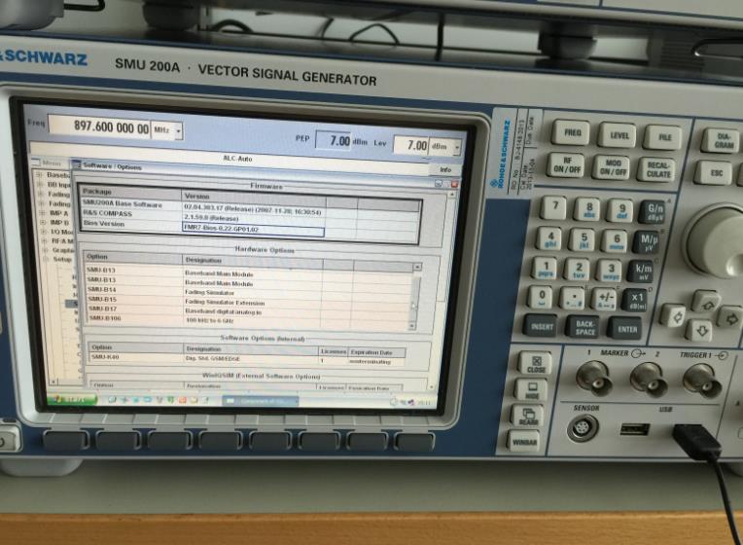Image resolution: width=743 pixels, height=545 pixels.
Task: Click the Hardware Options Option column header
Action: (x=132, y=257)
